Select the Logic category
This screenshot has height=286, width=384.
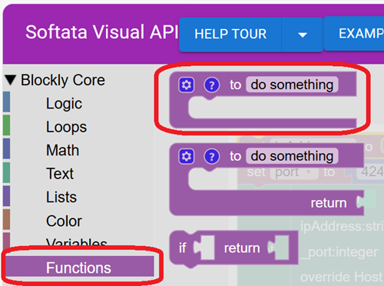64,104
